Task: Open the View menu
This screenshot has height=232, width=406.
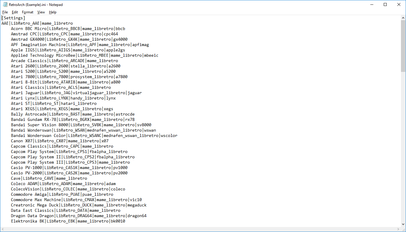Action: tap(41, 12)
